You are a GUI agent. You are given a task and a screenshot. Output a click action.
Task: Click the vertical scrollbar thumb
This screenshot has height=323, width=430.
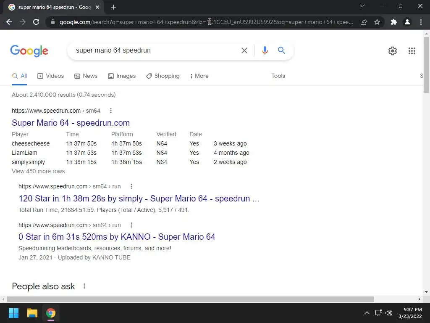tap(426, 65)
